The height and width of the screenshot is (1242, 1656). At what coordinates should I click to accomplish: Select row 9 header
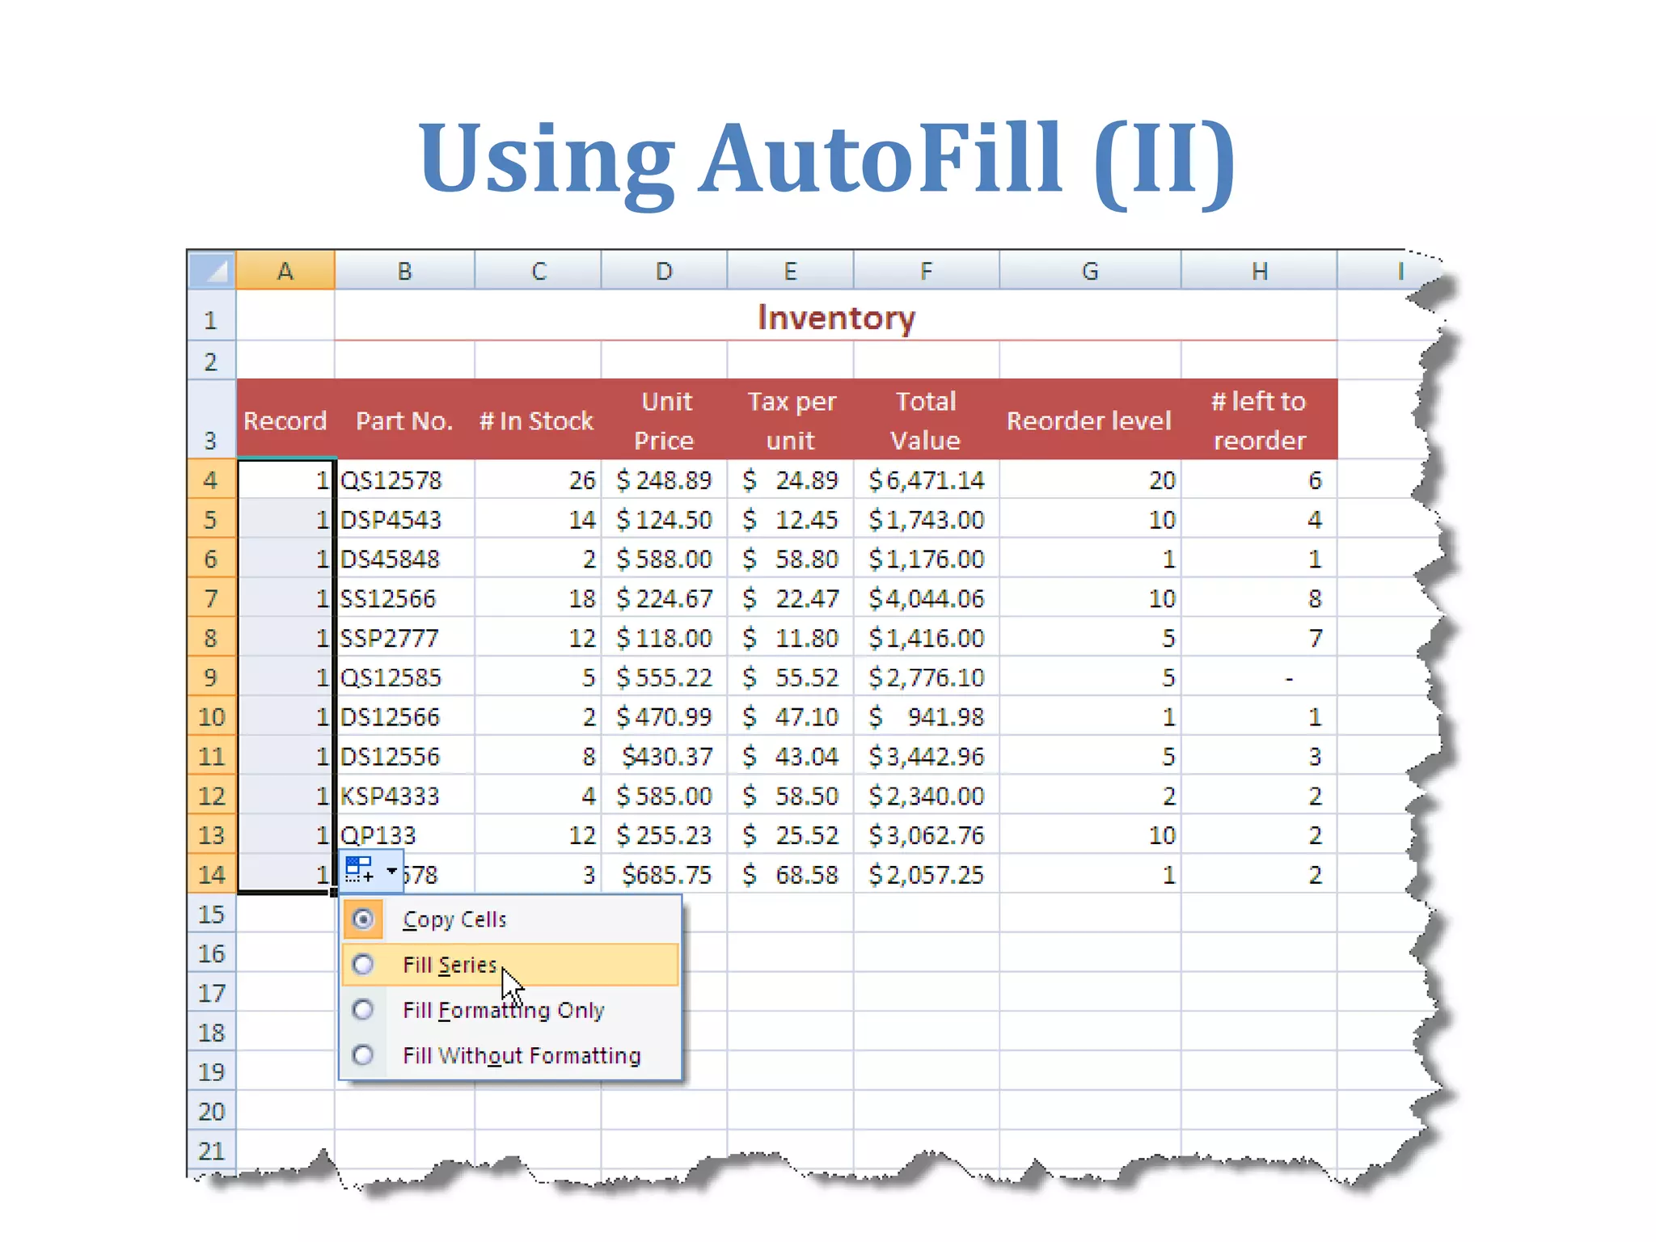212,677
